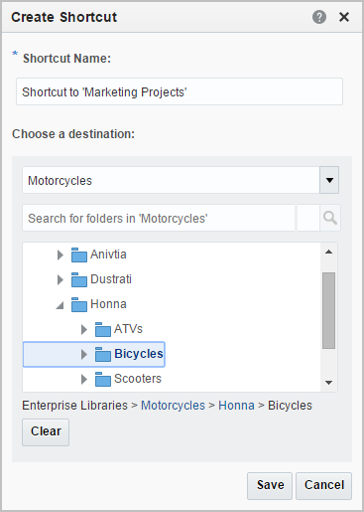The width and height of the screenshot is (364, 512).
Task: Select the Scooters folder icon
Action: click(x=103, y=379)
